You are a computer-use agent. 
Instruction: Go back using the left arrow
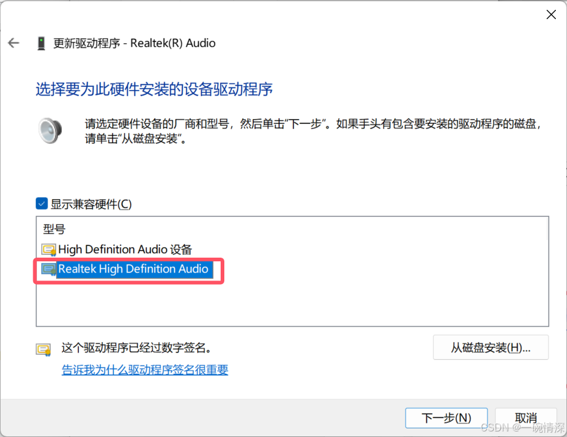14,43
